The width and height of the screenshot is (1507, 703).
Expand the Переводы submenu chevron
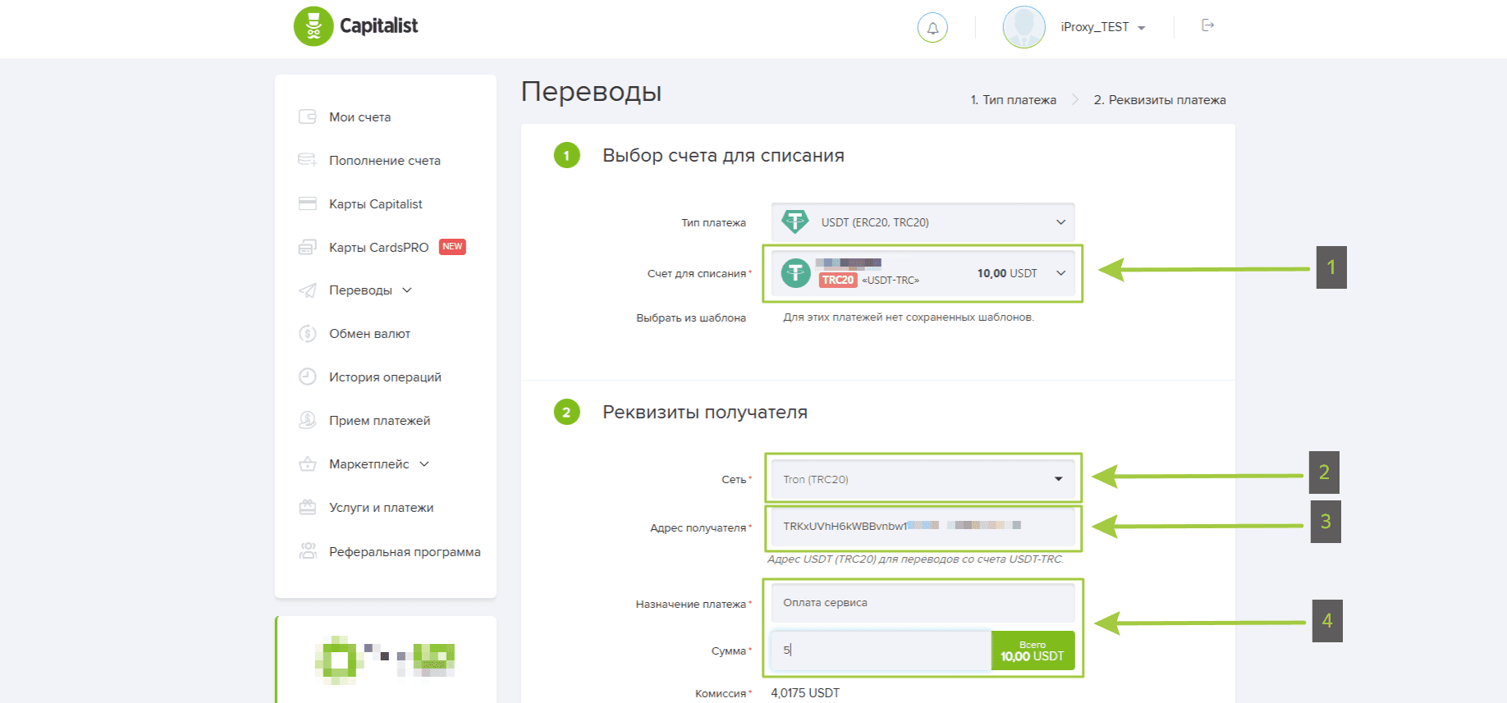point(407,290)
